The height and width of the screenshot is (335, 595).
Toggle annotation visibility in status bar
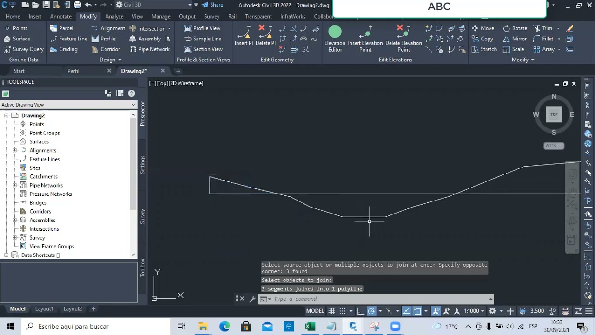click(436, 311)
